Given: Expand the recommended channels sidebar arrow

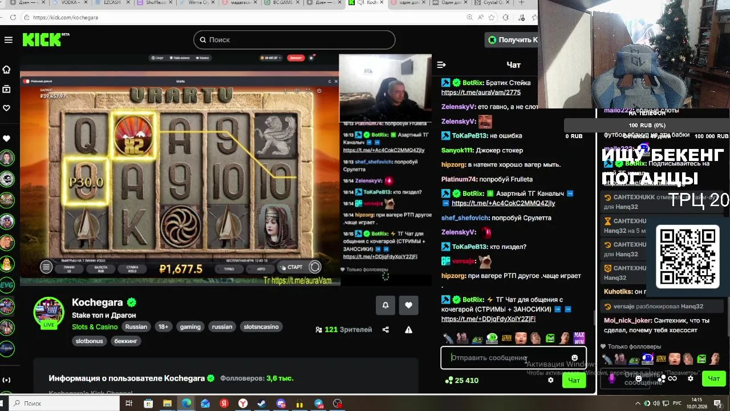Looking at the screenshot, I should coord(7,380).
